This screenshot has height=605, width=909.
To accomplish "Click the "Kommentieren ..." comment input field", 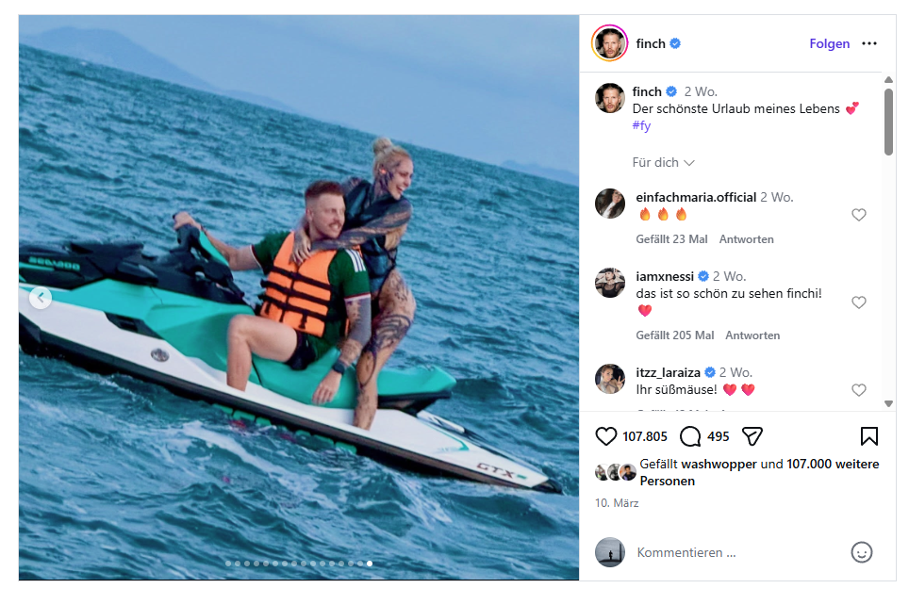I will pos(735,552).
